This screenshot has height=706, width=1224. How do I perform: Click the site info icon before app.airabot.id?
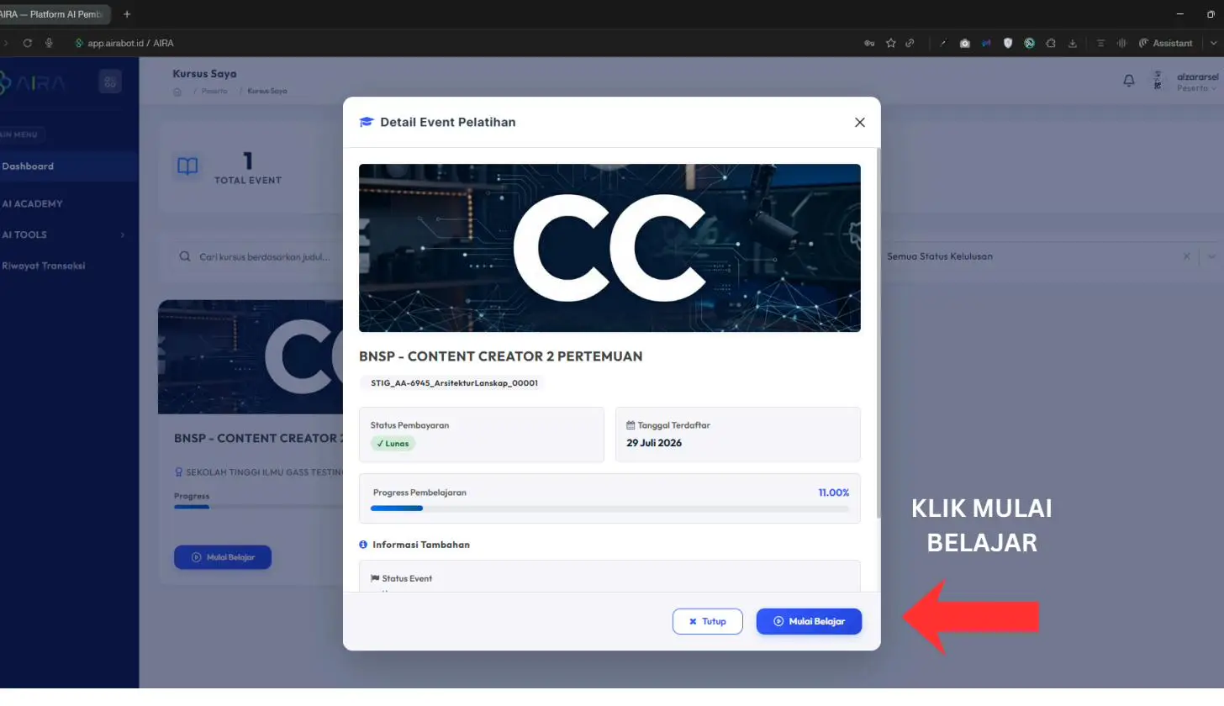(x=79, y=43)
